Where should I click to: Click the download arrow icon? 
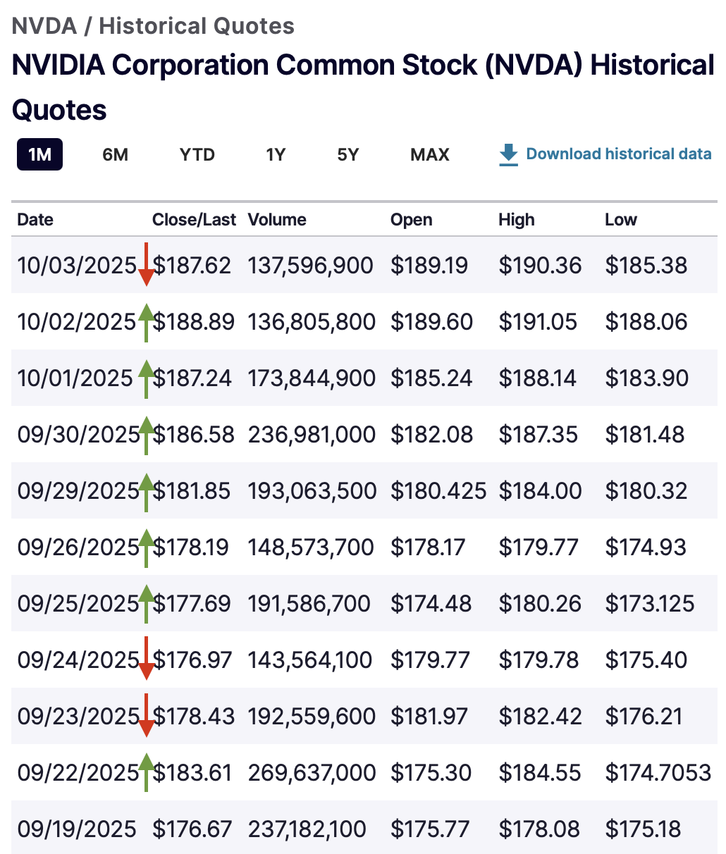pos(508,154)
